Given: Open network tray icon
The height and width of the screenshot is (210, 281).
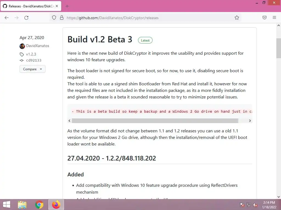Looking at the screenshot, I should click(249, 205).
